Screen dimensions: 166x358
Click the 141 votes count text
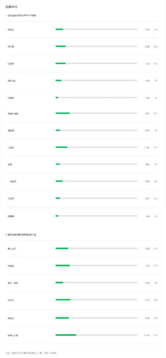[147, 335]
